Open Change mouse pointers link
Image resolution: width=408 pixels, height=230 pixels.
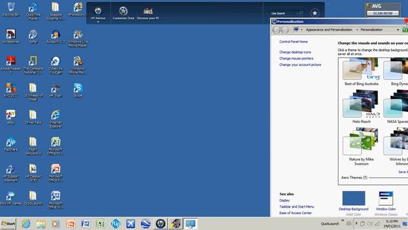click(296, 58)
